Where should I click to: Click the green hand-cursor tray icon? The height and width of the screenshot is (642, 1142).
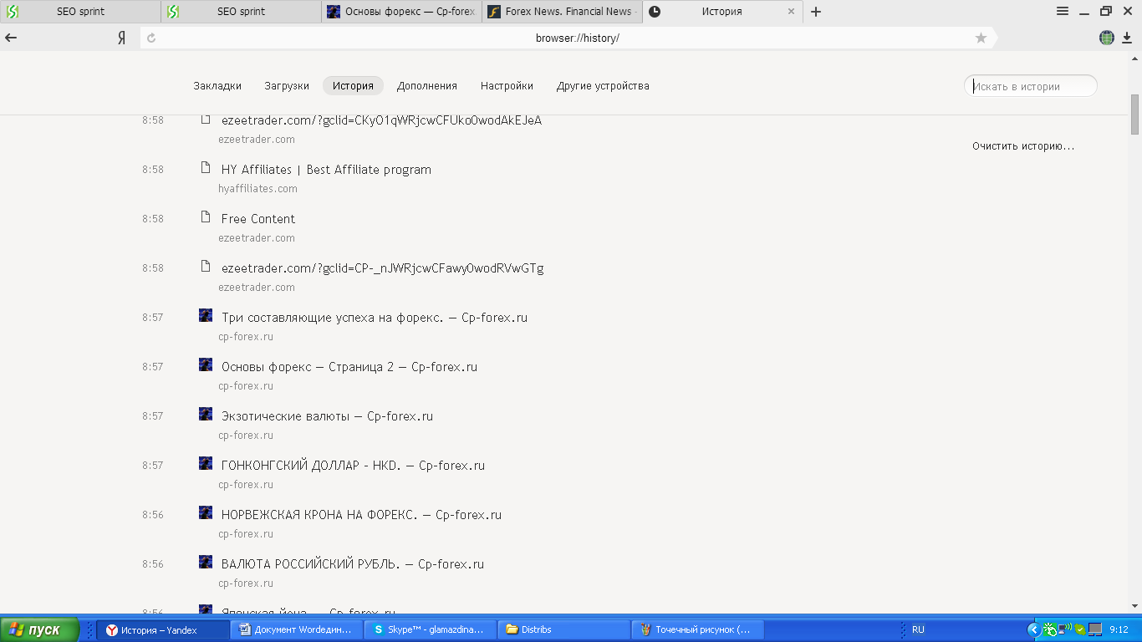(x=1050, y=629)
